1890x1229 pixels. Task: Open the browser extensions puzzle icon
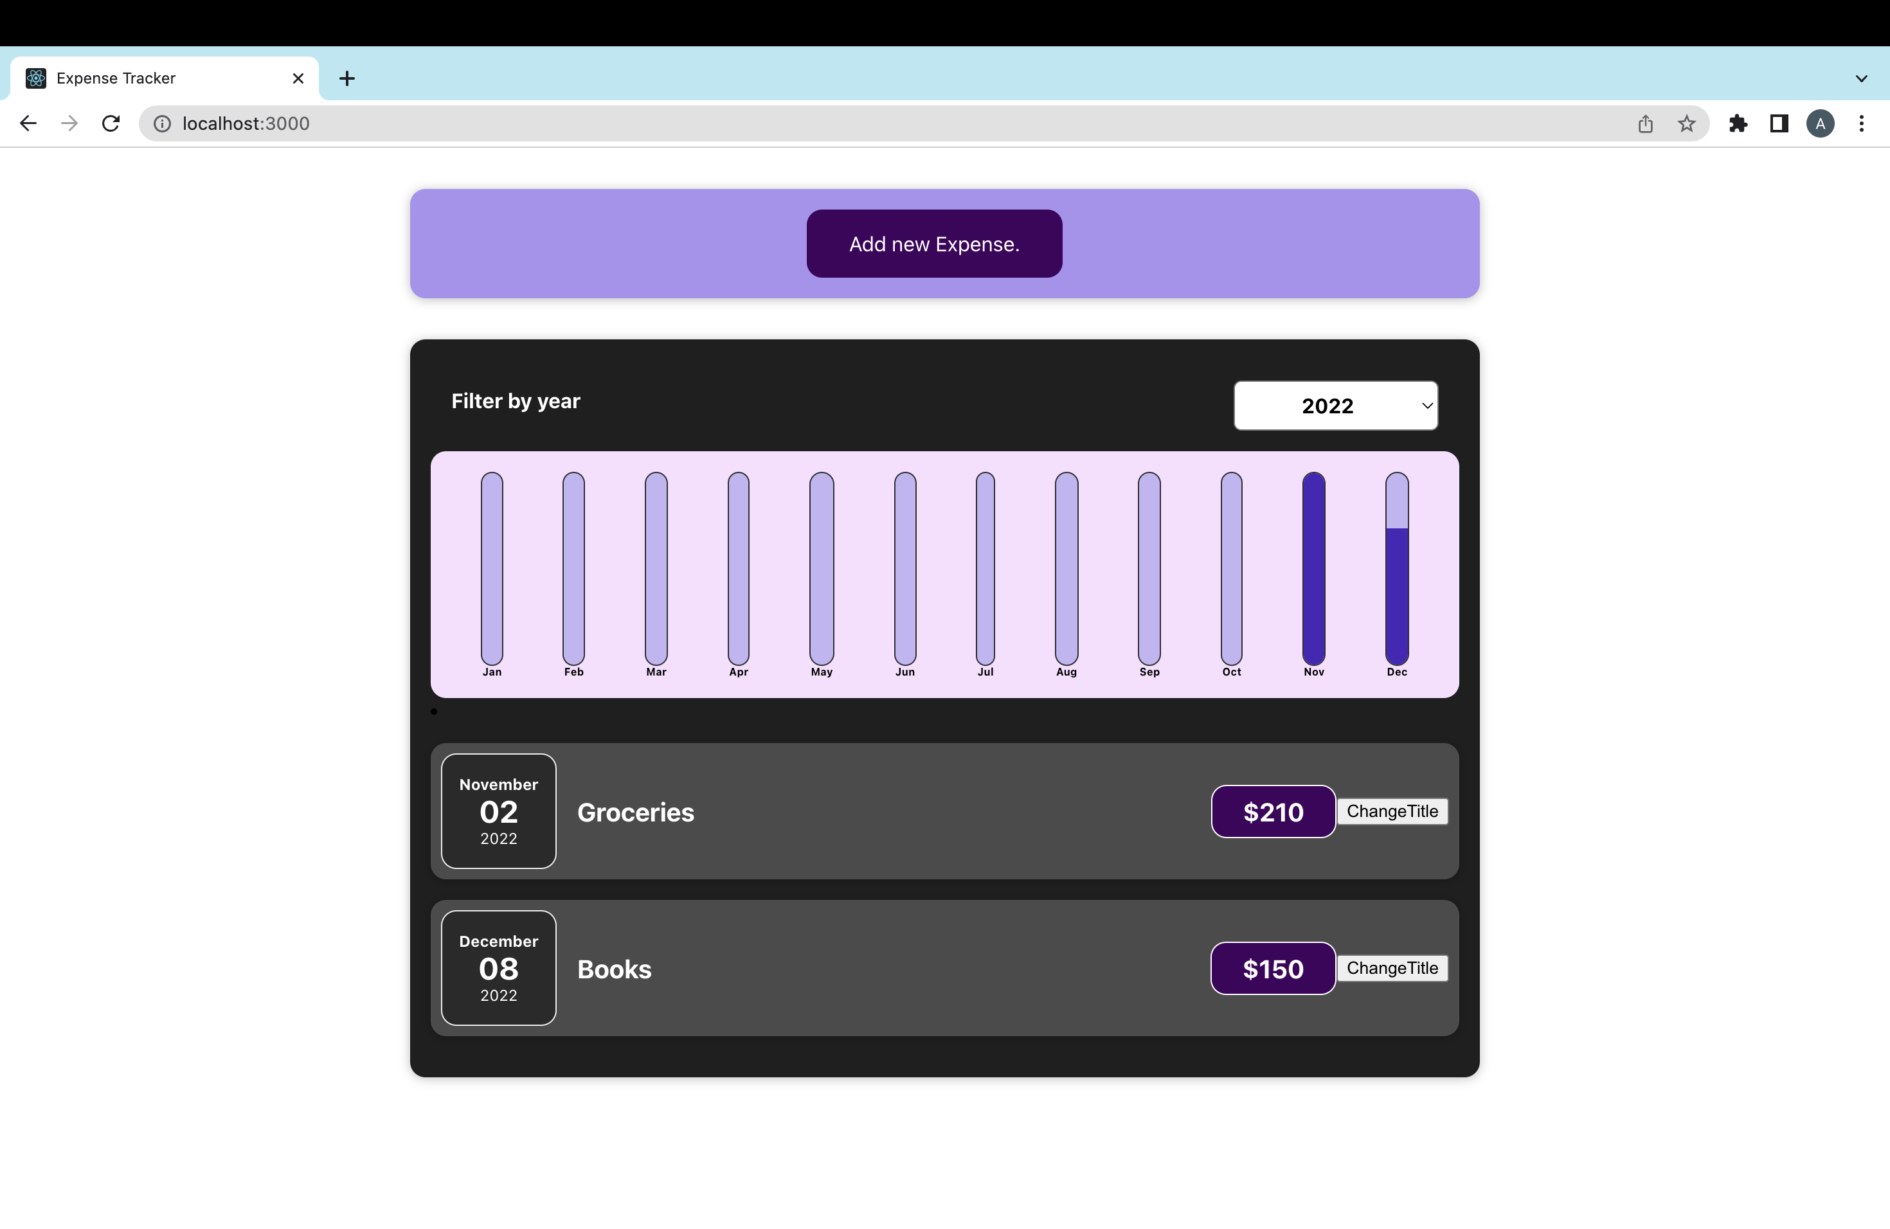[1738, 124]
